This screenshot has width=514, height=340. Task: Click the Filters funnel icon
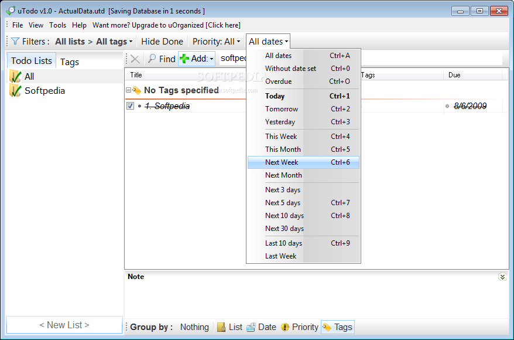tap(15, 42)
